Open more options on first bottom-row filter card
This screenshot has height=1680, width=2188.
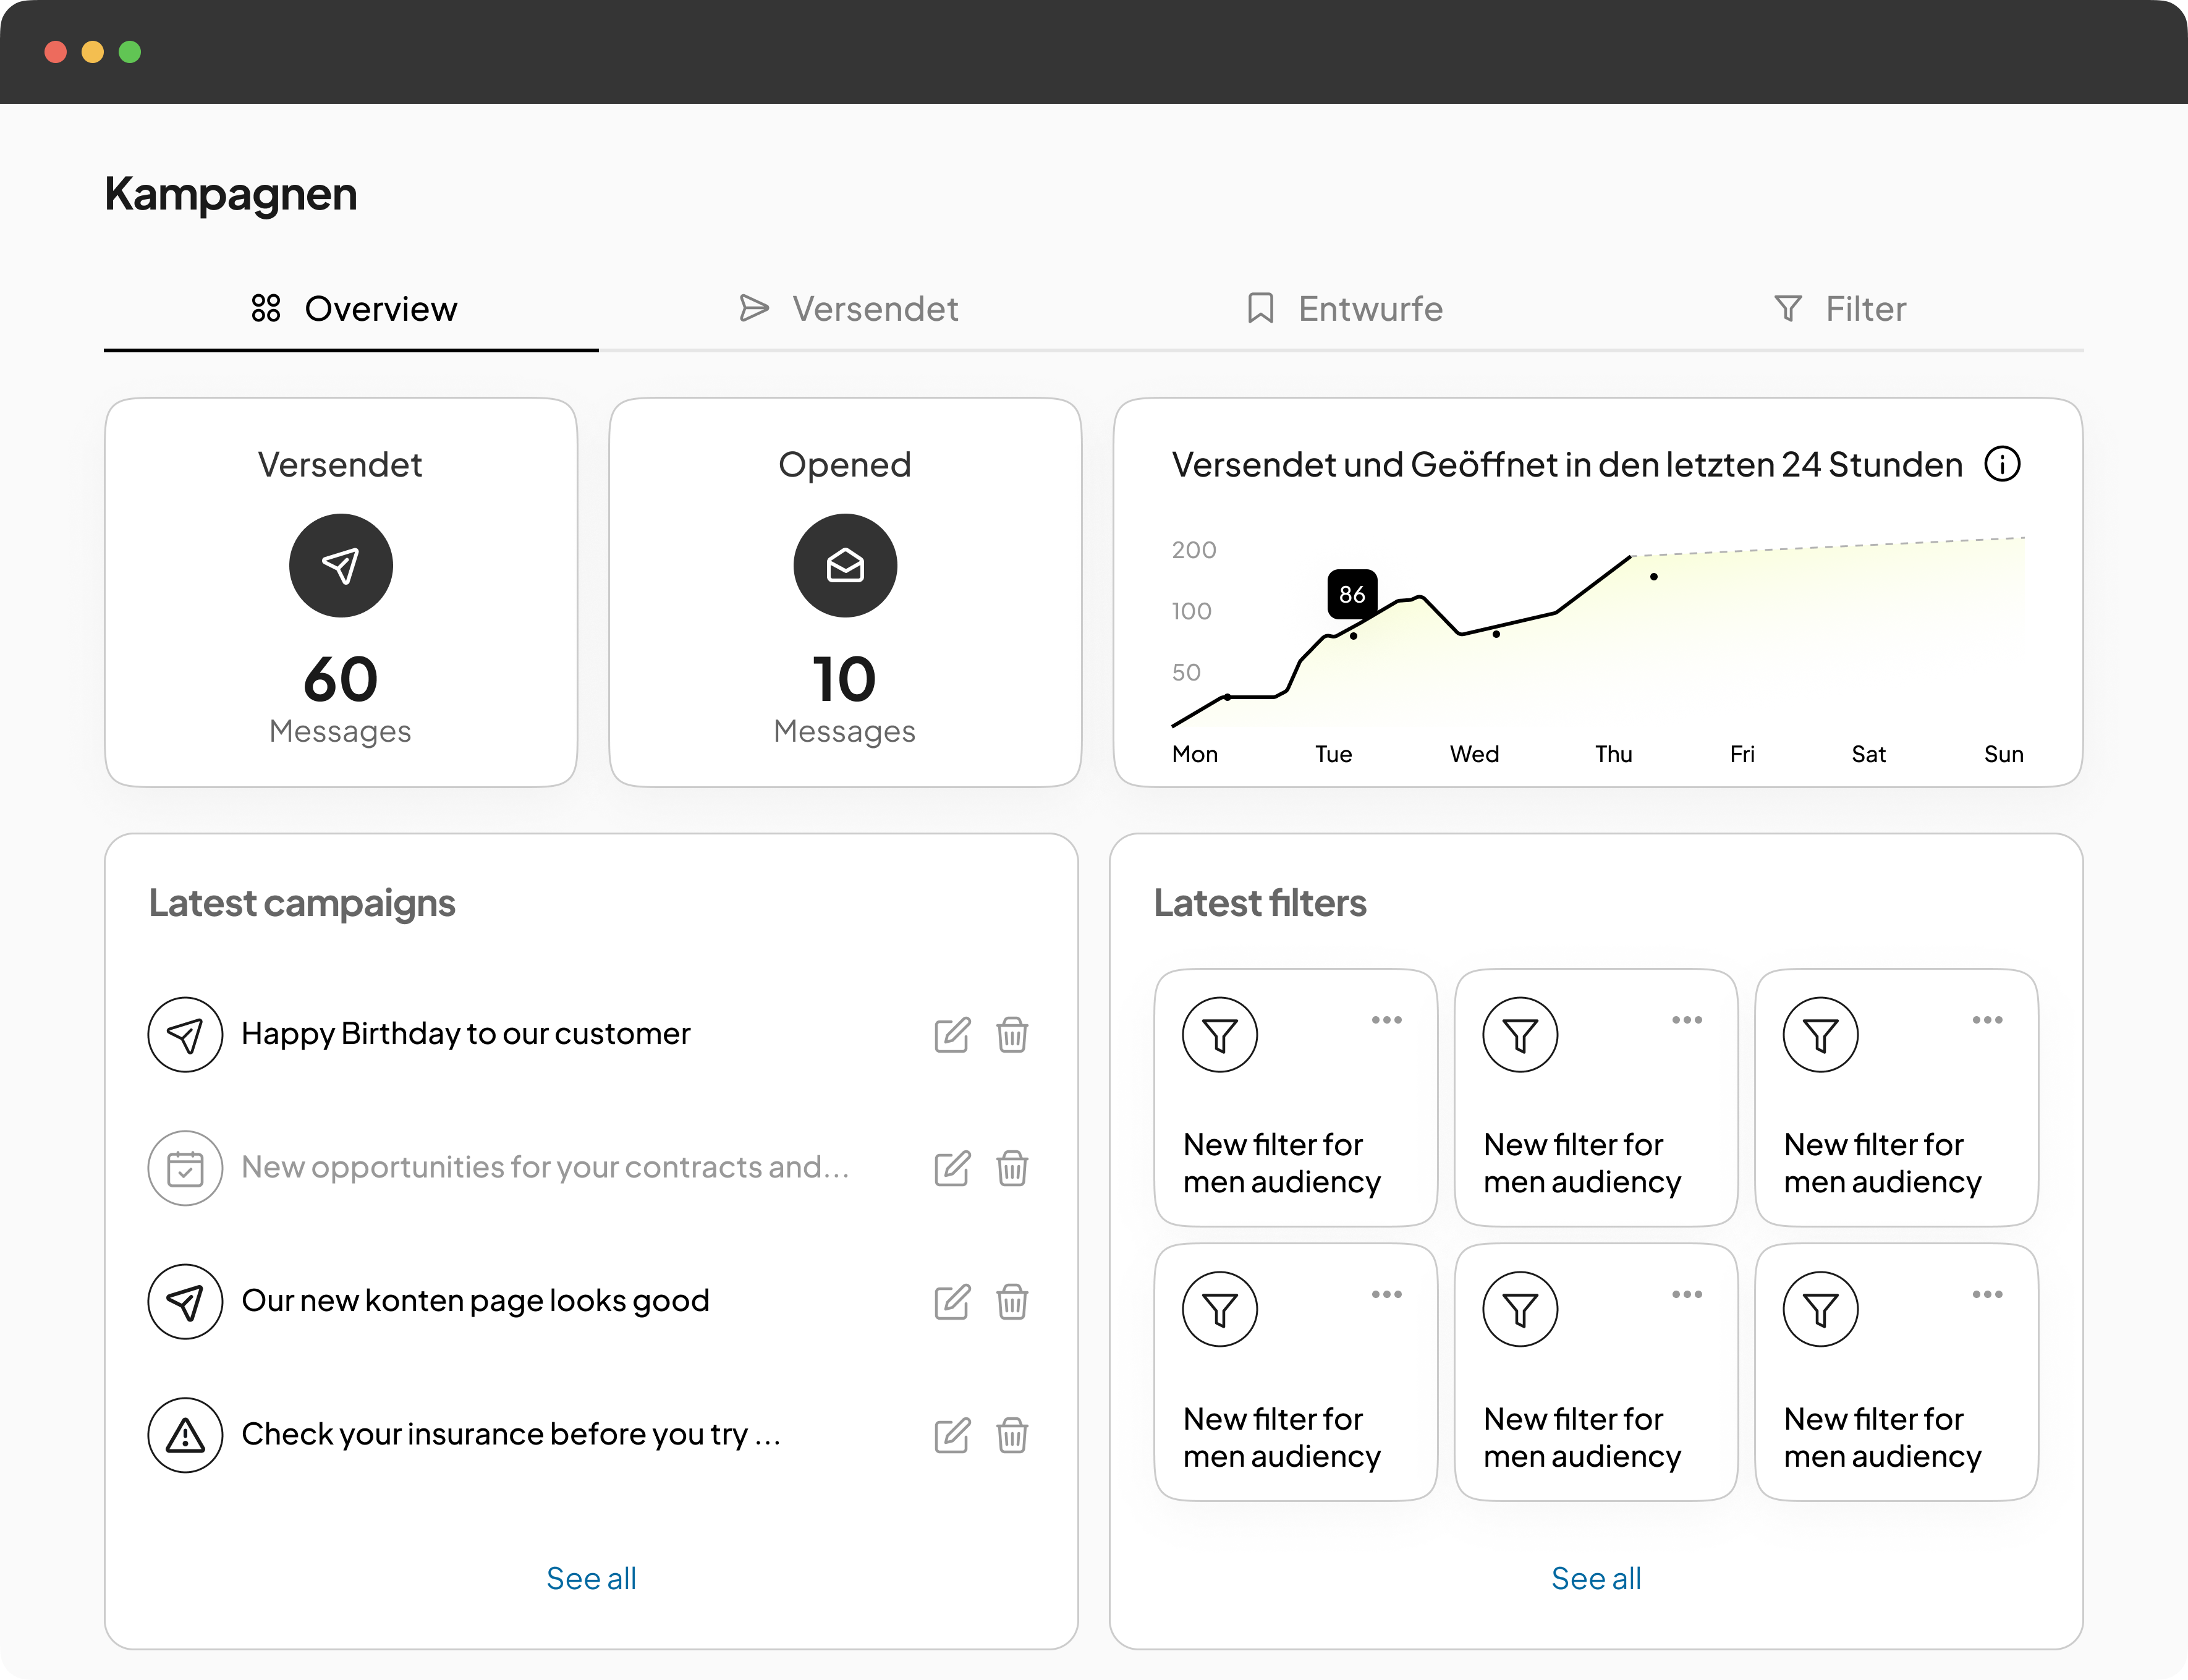pos(1386,1294)
